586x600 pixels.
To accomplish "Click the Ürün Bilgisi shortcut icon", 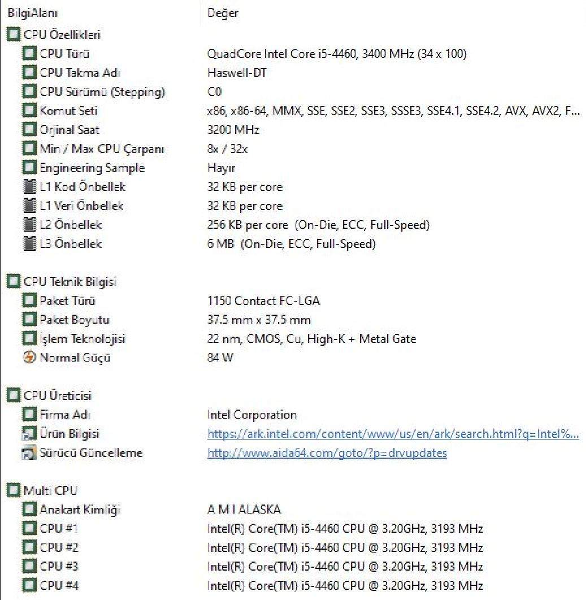I will pos(29,433).
